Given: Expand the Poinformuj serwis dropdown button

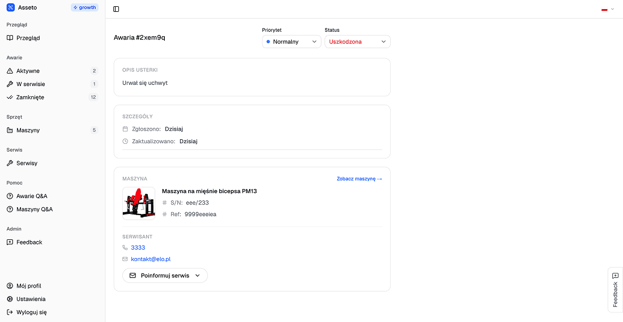Looking at the screenshot, I should tap(165, 276).
